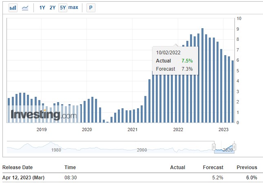Click the Investing.com watermark logo

pyautogui.click(x=43, y=115)
